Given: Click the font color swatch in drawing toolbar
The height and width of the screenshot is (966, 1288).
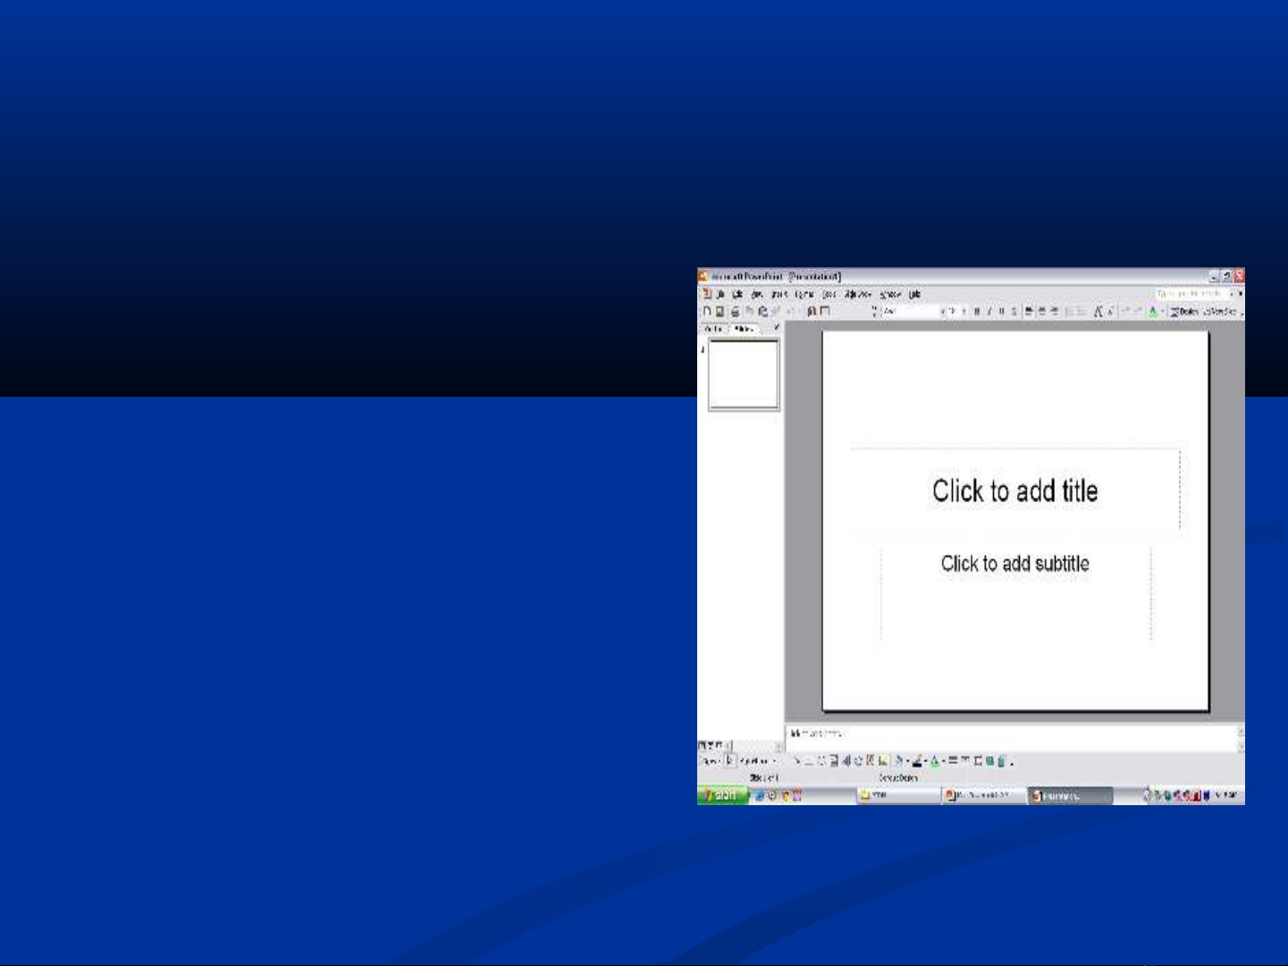Looking at the screenshot, I should coord(934,761).
